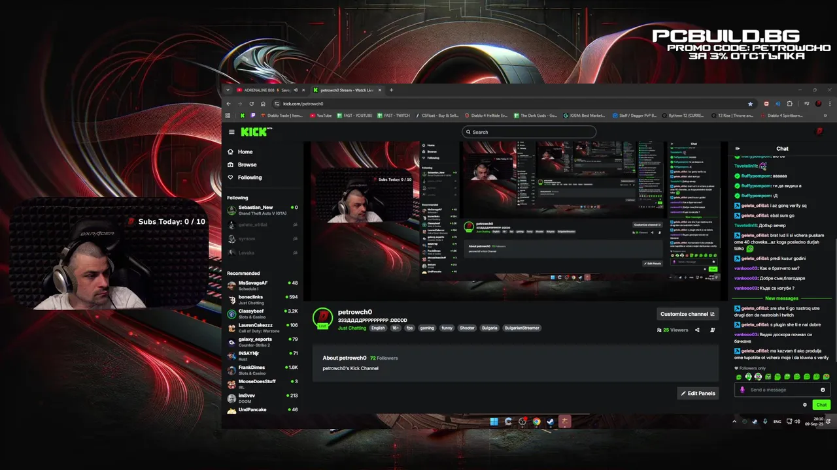Image resolution: width=837 pixels, height=470 pixels.
Task: Open UndPancake recommended channel
Action: pyautogui.click(x=262, y=410)
